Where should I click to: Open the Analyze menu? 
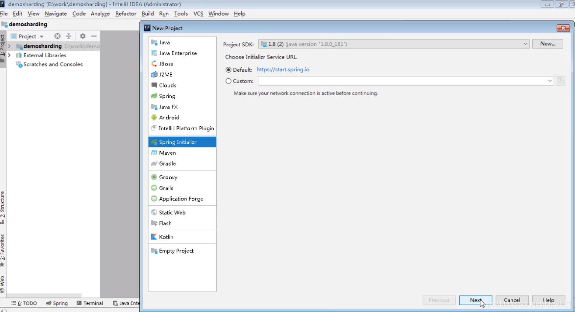click(100, 14)
